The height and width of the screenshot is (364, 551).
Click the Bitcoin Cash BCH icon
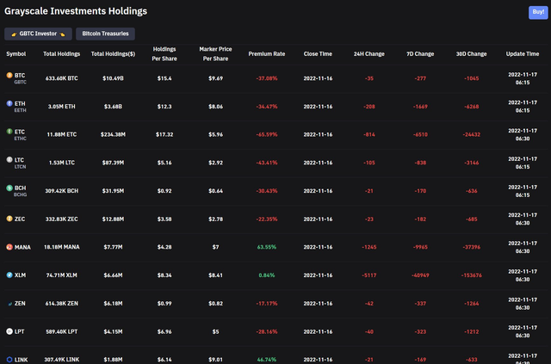click(x=9, y=188)
